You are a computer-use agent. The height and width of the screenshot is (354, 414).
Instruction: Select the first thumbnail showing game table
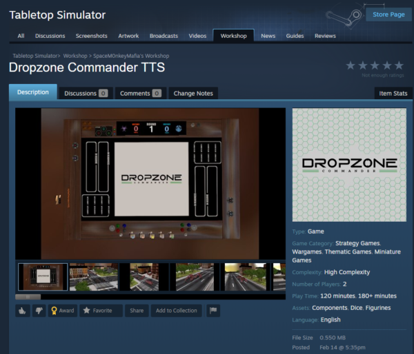coord(43,277)
